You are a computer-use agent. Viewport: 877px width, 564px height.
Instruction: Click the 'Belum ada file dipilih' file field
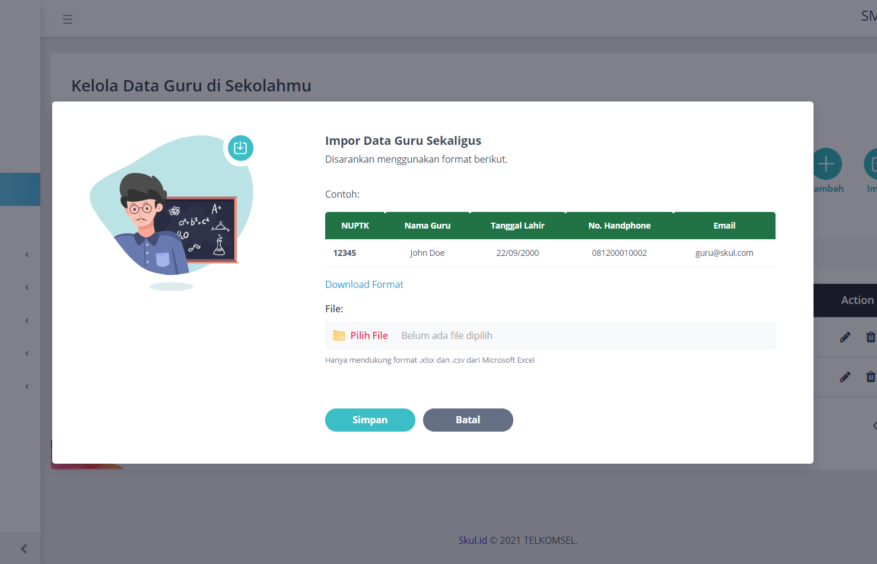coord(447,335)
